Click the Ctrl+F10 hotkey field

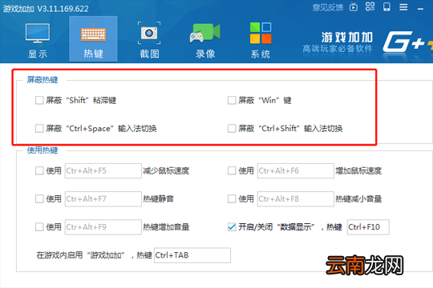point(368,227)
